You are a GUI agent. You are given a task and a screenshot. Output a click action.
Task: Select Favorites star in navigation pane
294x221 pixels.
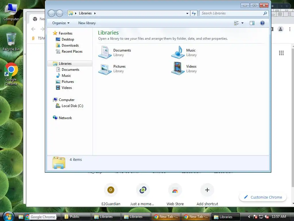point(55,33)
